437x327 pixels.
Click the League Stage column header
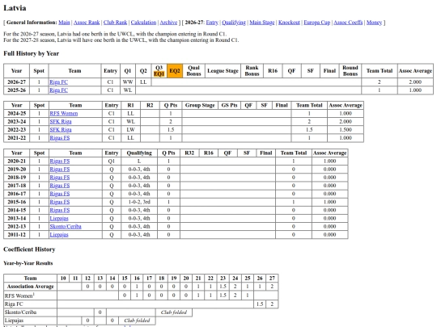pyautogui.click(x=223, y=70)
